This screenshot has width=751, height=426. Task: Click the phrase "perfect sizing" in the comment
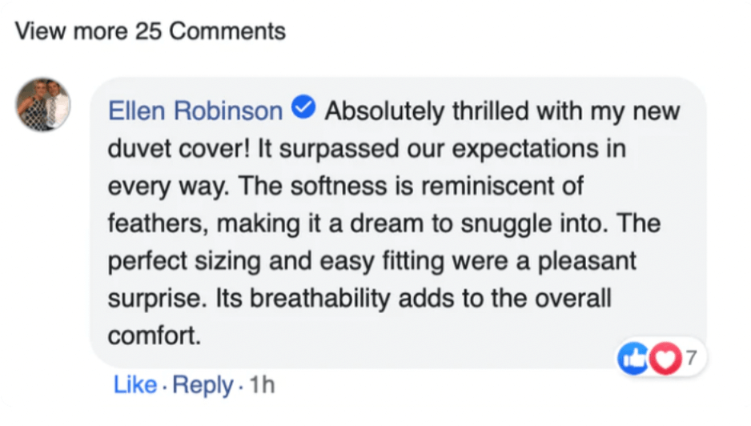pyautogui.click(x=192, y=262)
